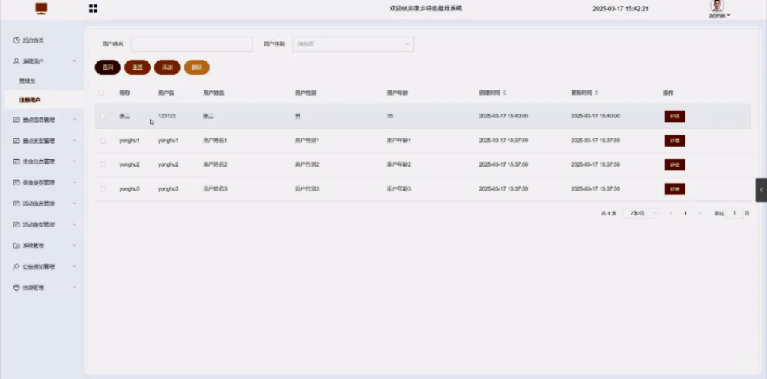Viewport: 767px width, 379px height.
Task: Click the icon beside 景点信息管理
Action: [16, 120]
